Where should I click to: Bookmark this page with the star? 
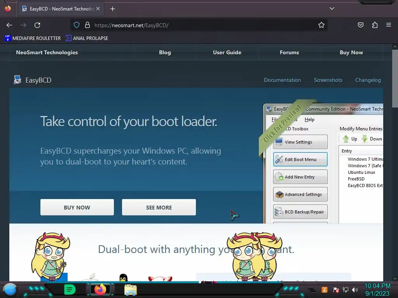pos(321,25)
